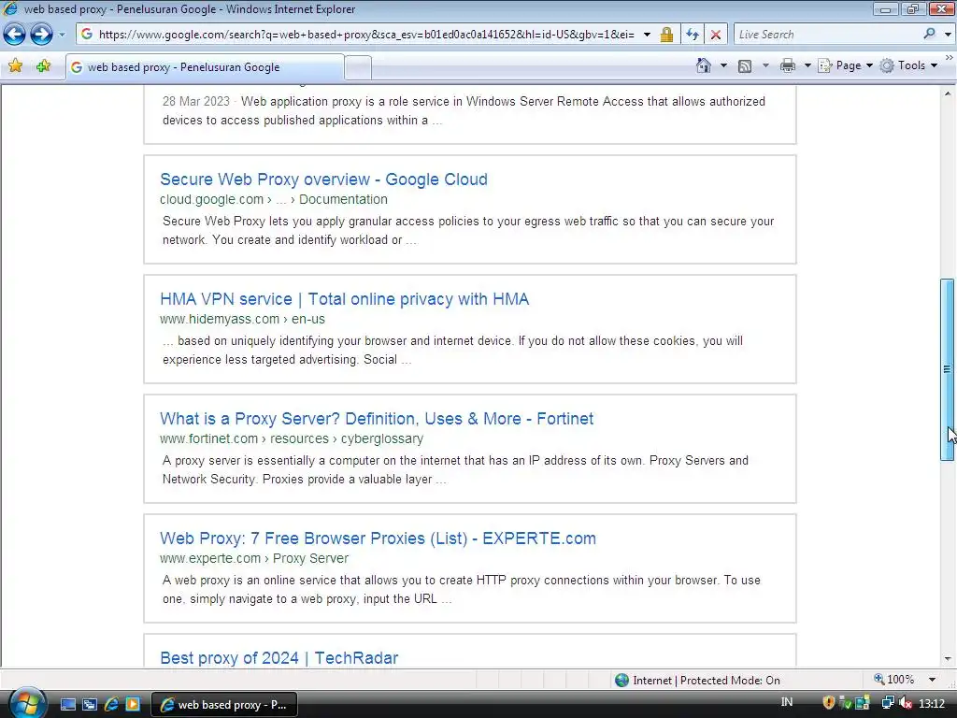Open the search provider options dropdown
Image resolution: width=957 pixels, height=718 pixels.
coord(948,35)
